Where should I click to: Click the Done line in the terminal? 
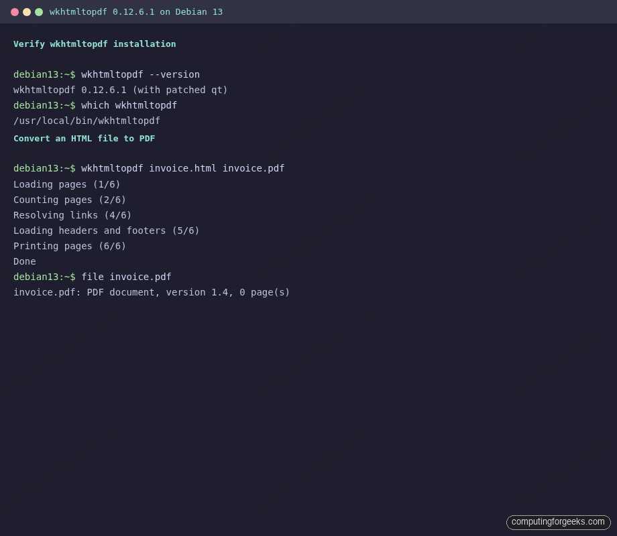coord(24,261)
